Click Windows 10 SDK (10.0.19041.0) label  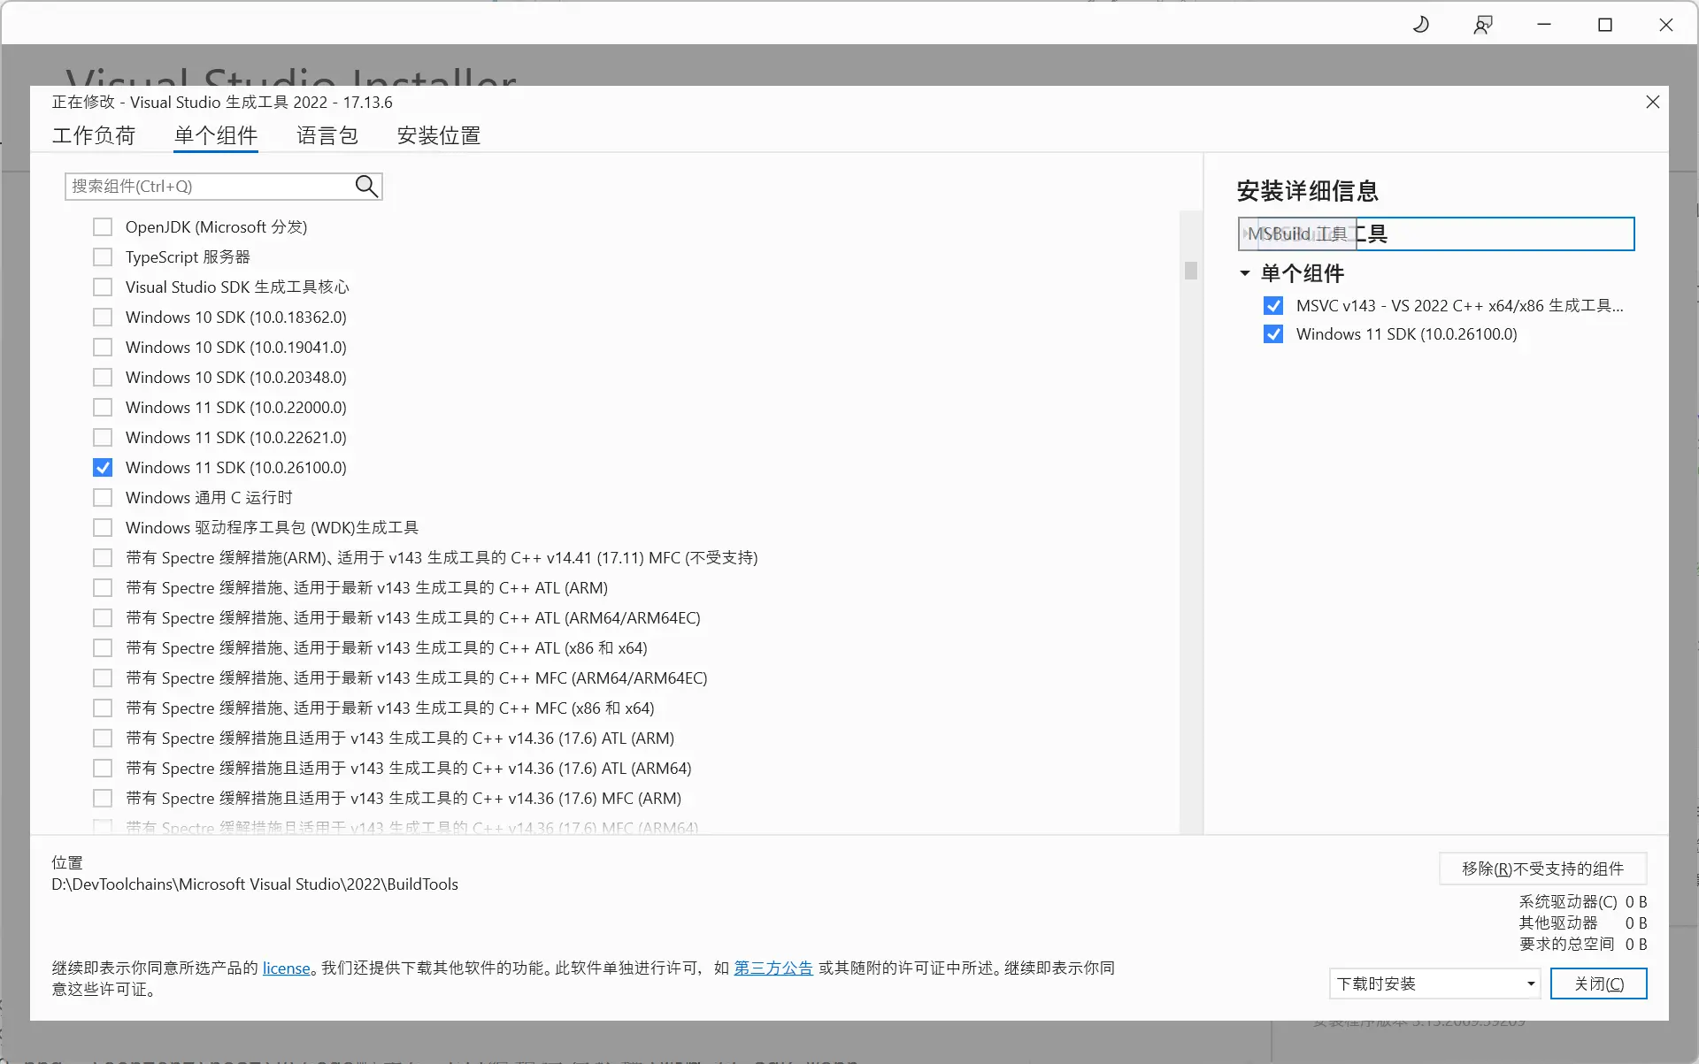click(x=236, y=348)
